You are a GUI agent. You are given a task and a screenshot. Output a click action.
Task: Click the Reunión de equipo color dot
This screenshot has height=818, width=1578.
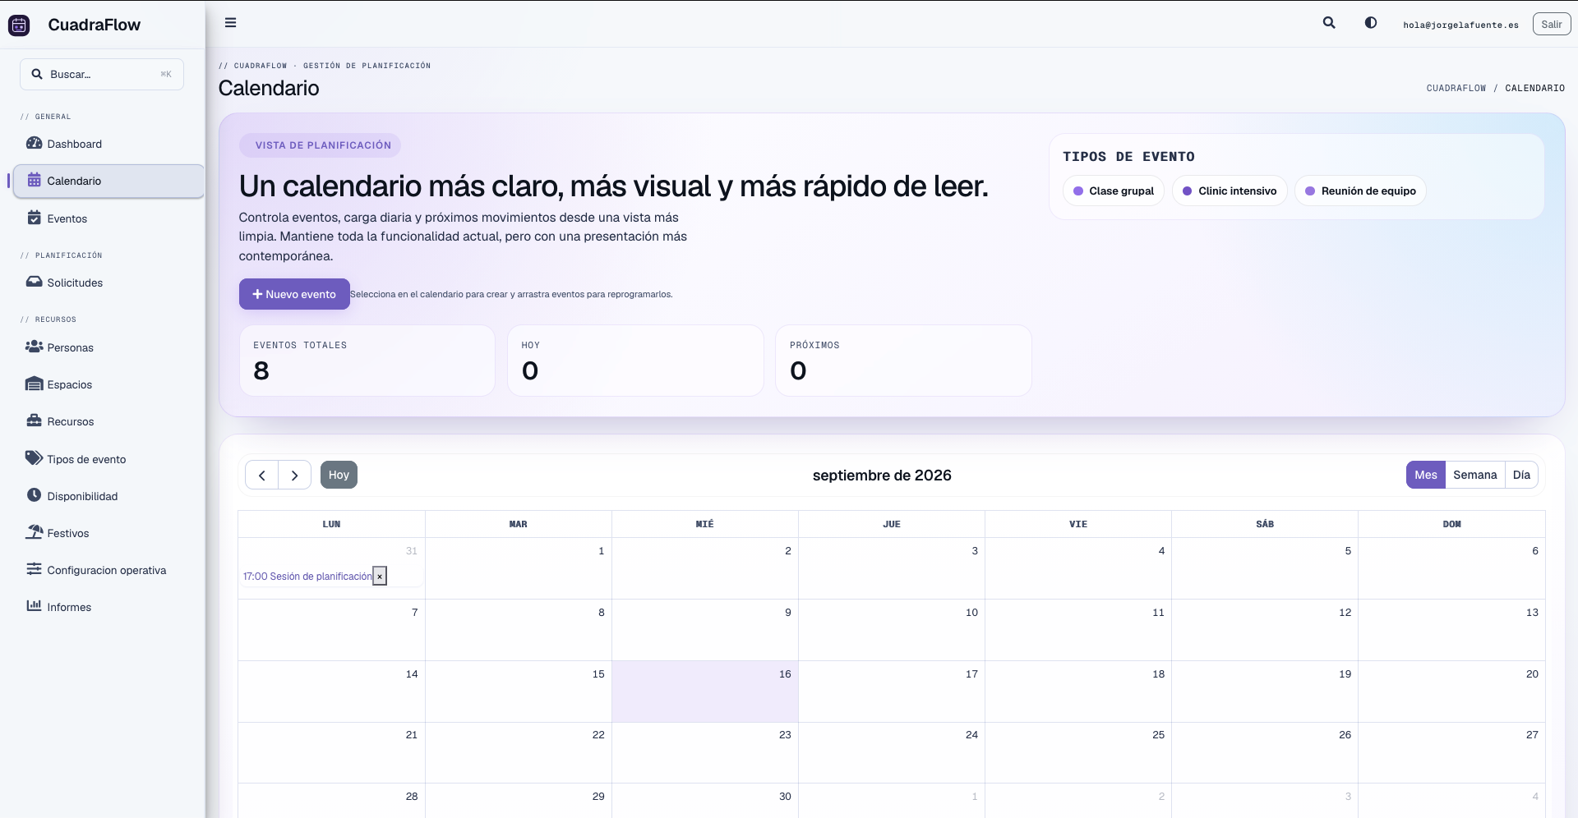tap(1310, 191)
